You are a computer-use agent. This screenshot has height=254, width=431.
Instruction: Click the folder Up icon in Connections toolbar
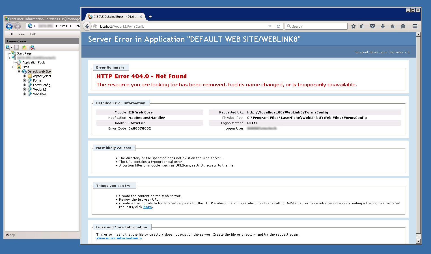coord(24,47)
